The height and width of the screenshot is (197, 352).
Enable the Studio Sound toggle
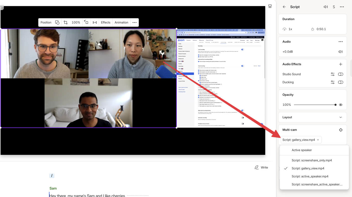[340, 74]
